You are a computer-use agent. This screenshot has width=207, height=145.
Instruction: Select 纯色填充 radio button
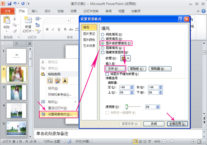(102, 34)
